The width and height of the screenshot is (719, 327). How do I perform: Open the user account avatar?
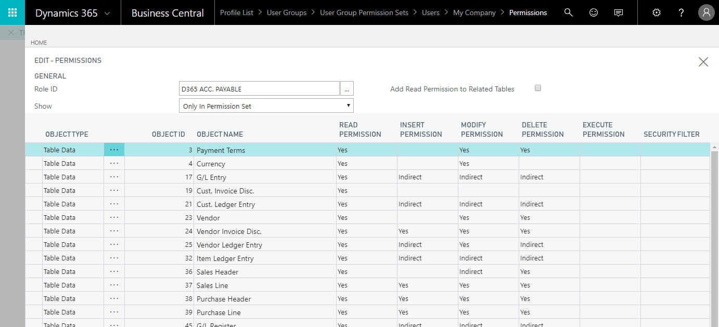tap(707, 12)
